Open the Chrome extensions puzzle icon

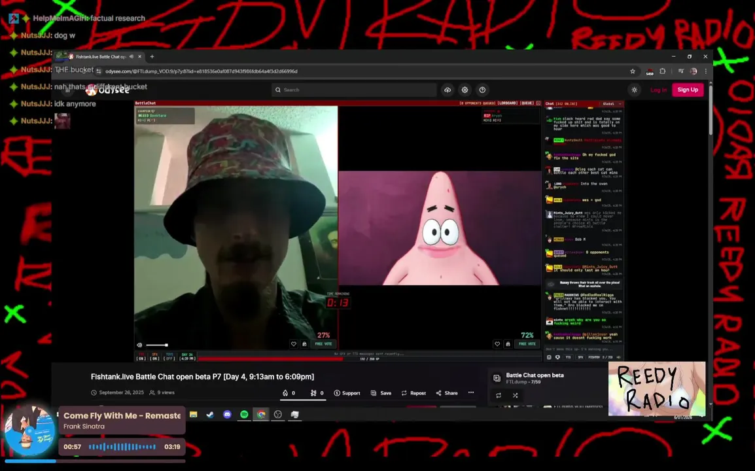pyautogui.click(x=663, y=71)
